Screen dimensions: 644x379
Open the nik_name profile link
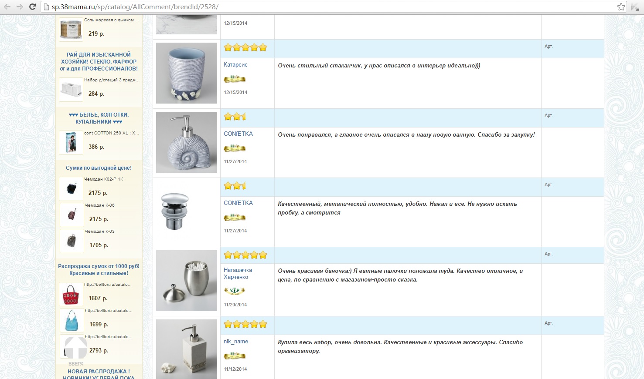[236, 341]
